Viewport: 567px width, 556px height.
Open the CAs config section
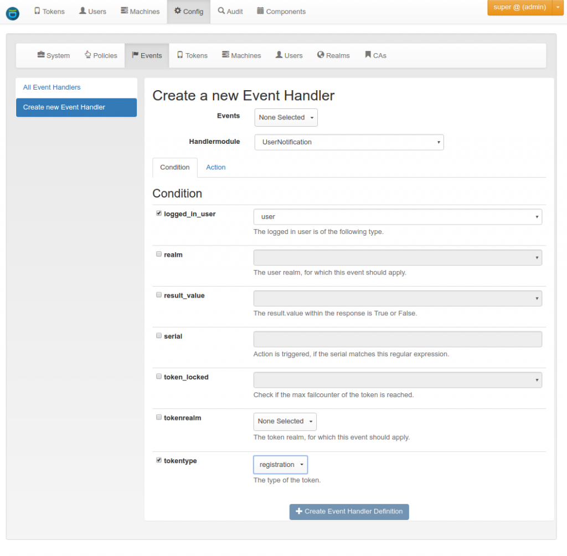pyautogui.click(x=376, y=55)
